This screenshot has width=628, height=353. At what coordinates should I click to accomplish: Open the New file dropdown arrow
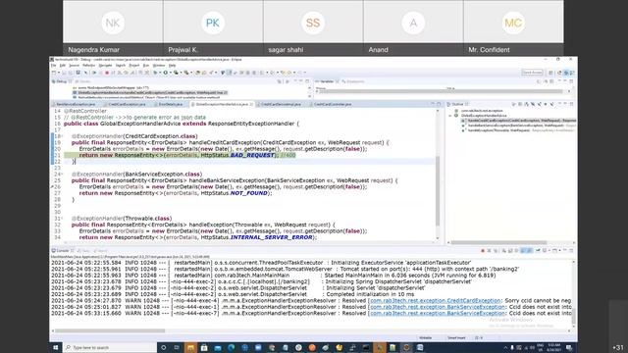pos(59,73)
